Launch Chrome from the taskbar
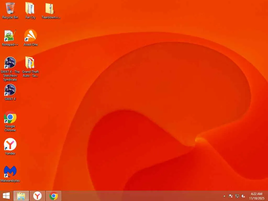The width and height of the screenshot is (268, 201). coord(53,196)
